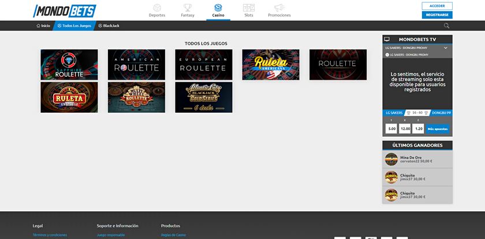Select the draw odds 12.00
The image size is (485, 239).
pos(405,129)
